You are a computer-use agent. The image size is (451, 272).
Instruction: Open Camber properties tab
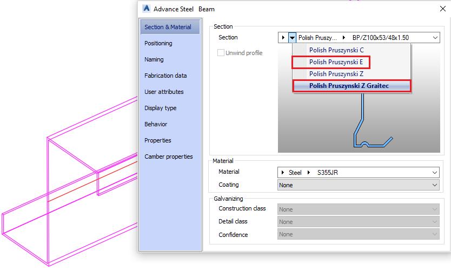(169, 157)
